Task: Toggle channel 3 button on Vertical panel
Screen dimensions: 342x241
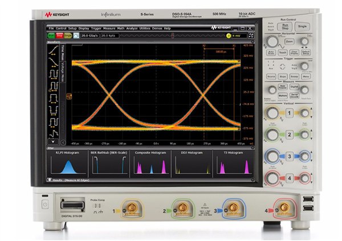Action: [289, 156]
